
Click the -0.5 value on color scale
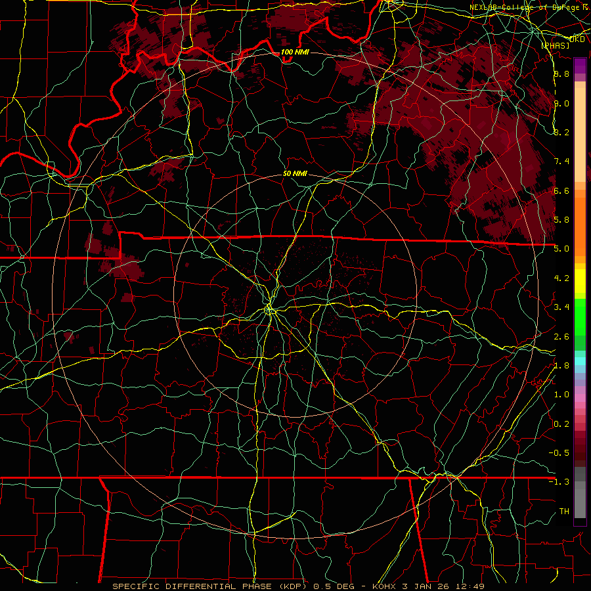pyautogui.click(x=559, y=453)
